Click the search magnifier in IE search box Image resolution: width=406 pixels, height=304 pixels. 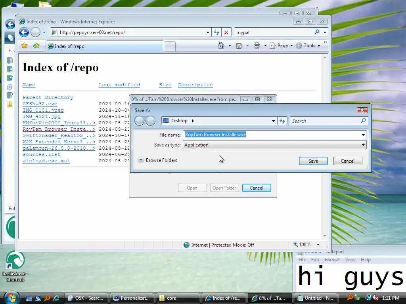pyautogui.click(x=317, y=32)
